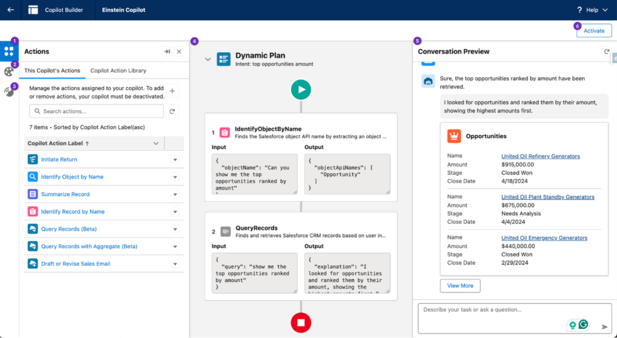Collapse the Actions panel with arrow icon

pos(168,52)
